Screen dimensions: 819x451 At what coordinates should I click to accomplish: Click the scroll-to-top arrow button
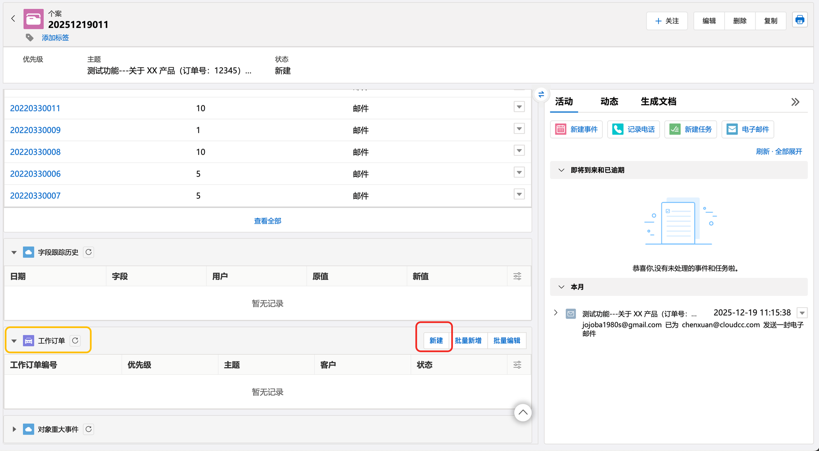click(523, 412)
